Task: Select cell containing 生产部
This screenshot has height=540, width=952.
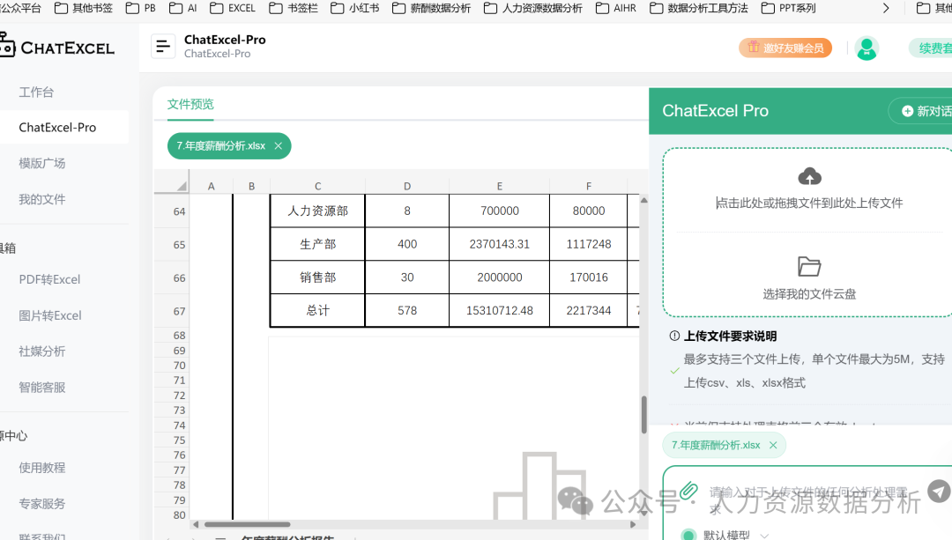Action: pos(317,245)
